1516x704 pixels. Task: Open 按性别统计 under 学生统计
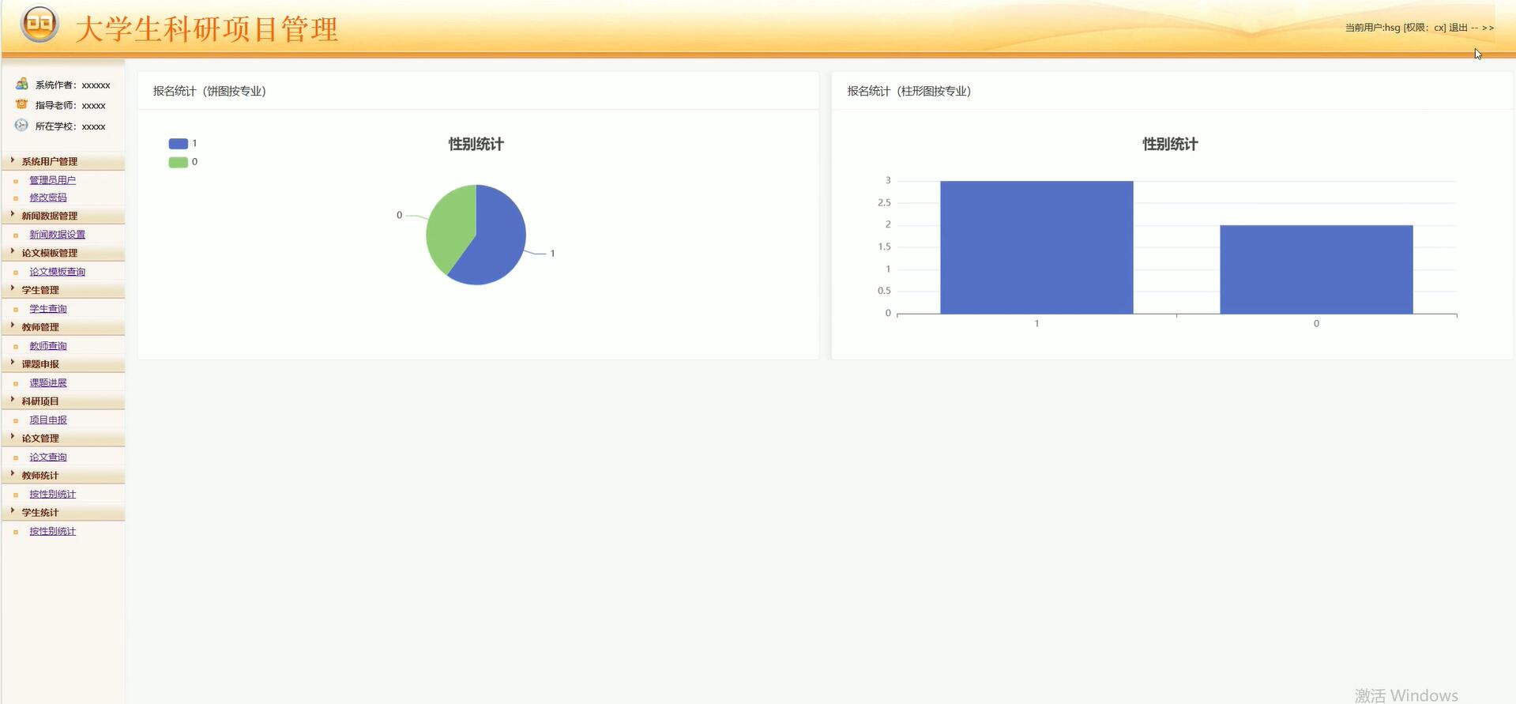click(52, 532)
